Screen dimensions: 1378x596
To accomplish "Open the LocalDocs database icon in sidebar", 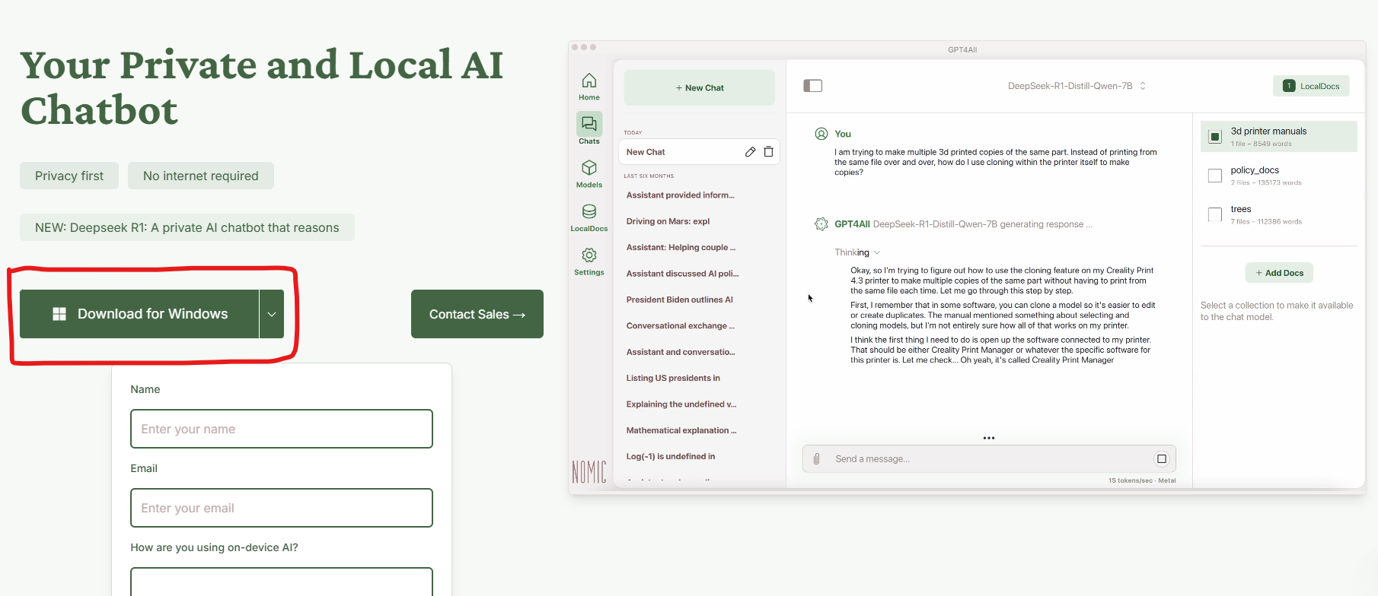I will [x=589, y=211].
